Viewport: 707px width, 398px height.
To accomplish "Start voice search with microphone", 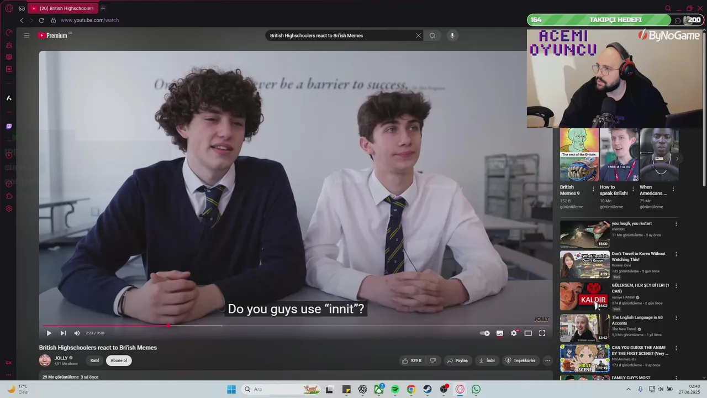I will click(452, 35).
